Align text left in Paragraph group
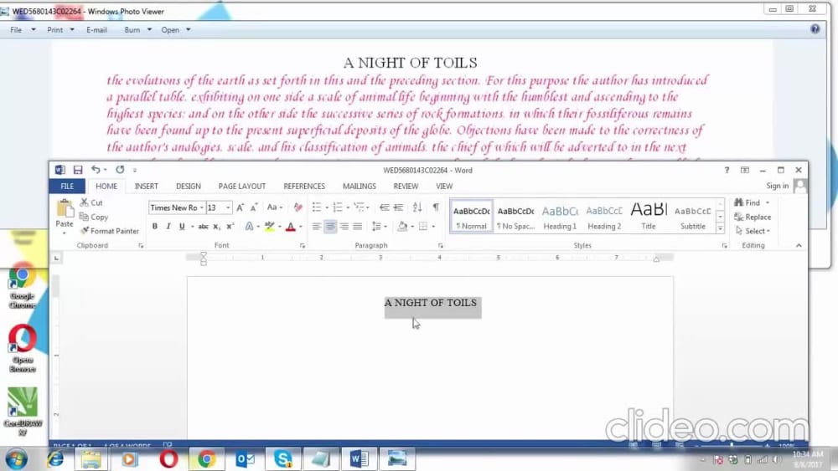The width and height of the screenshot is (838, 471). pos(317,226)
